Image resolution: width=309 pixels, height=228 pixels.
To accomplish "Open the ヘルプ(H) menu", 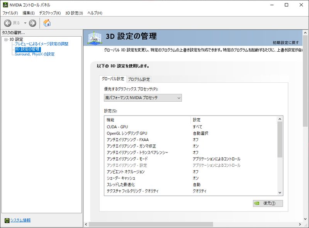I will pyautogui.click(x=95, y=13).
